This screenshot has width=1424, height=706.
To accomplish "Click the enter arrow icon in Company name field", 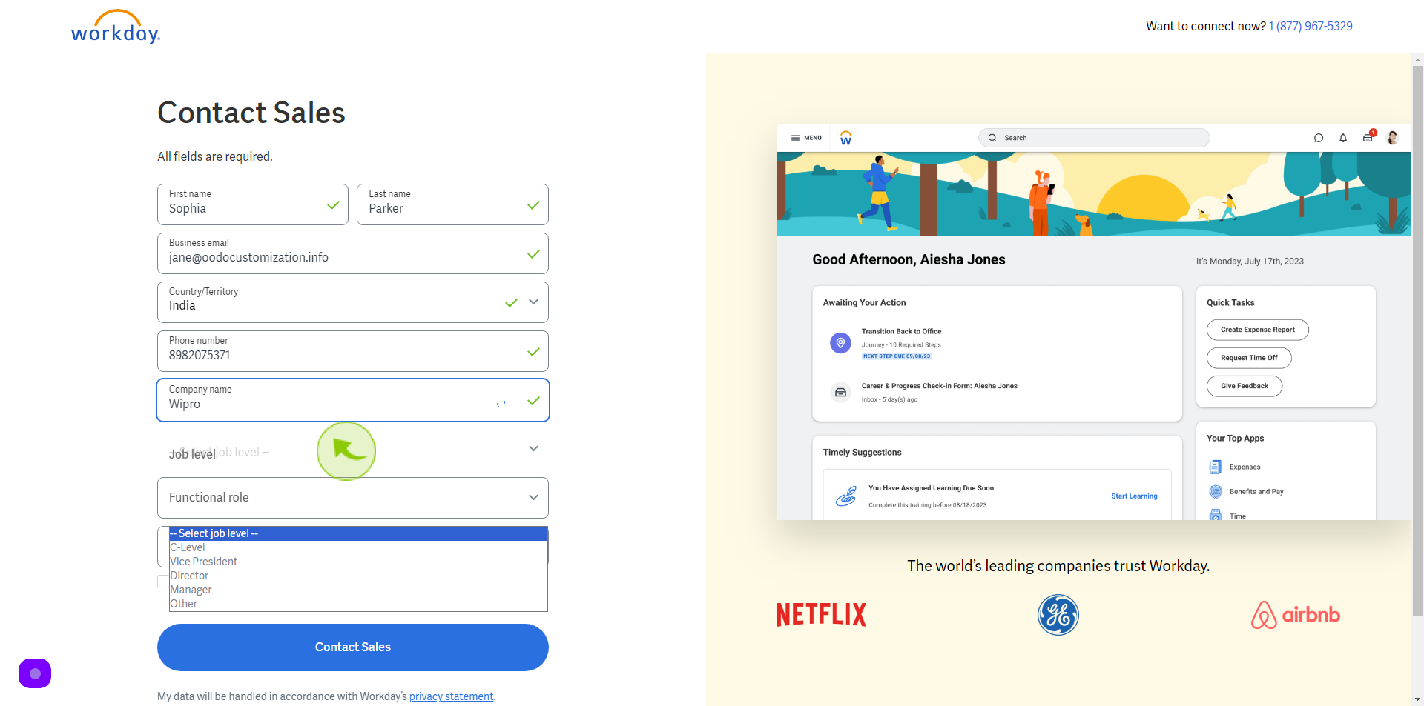I will tap(501, 404).
